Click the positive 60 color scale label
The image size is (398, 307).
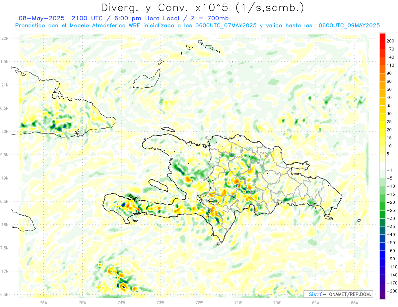point(389,81)
